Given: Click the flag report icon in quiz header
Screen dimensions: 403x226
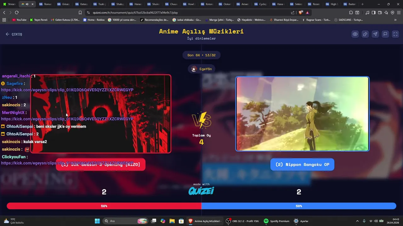Looking at the screenshot, I should click(385, 34).
